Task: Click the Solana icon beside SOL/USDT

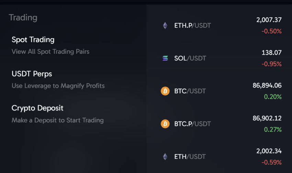Action: tap(165, 58)
